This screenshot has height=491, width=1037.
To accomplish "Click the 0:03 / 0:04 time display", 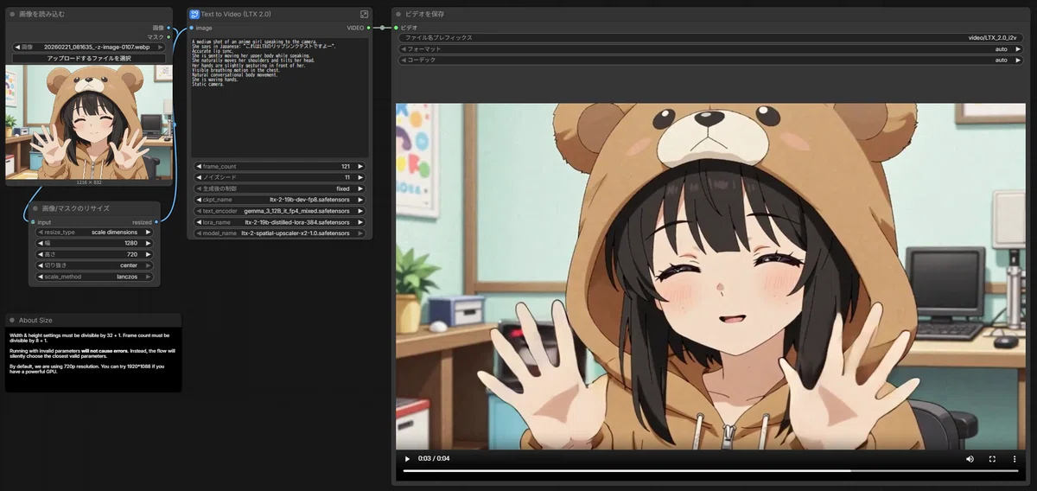I will coord(434,458).
